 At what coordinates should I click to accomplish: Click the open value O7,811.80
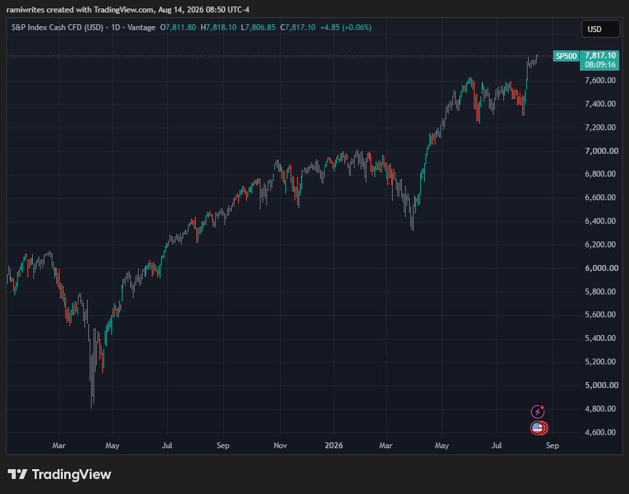coord(178,27)
